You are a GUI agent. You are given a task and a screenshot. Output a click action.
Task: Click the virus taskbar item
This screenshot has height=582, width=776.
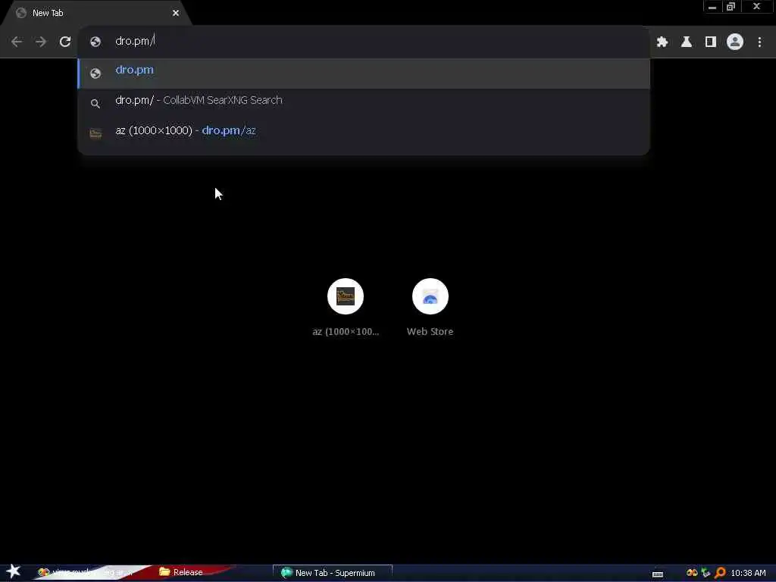click(84, 573)
